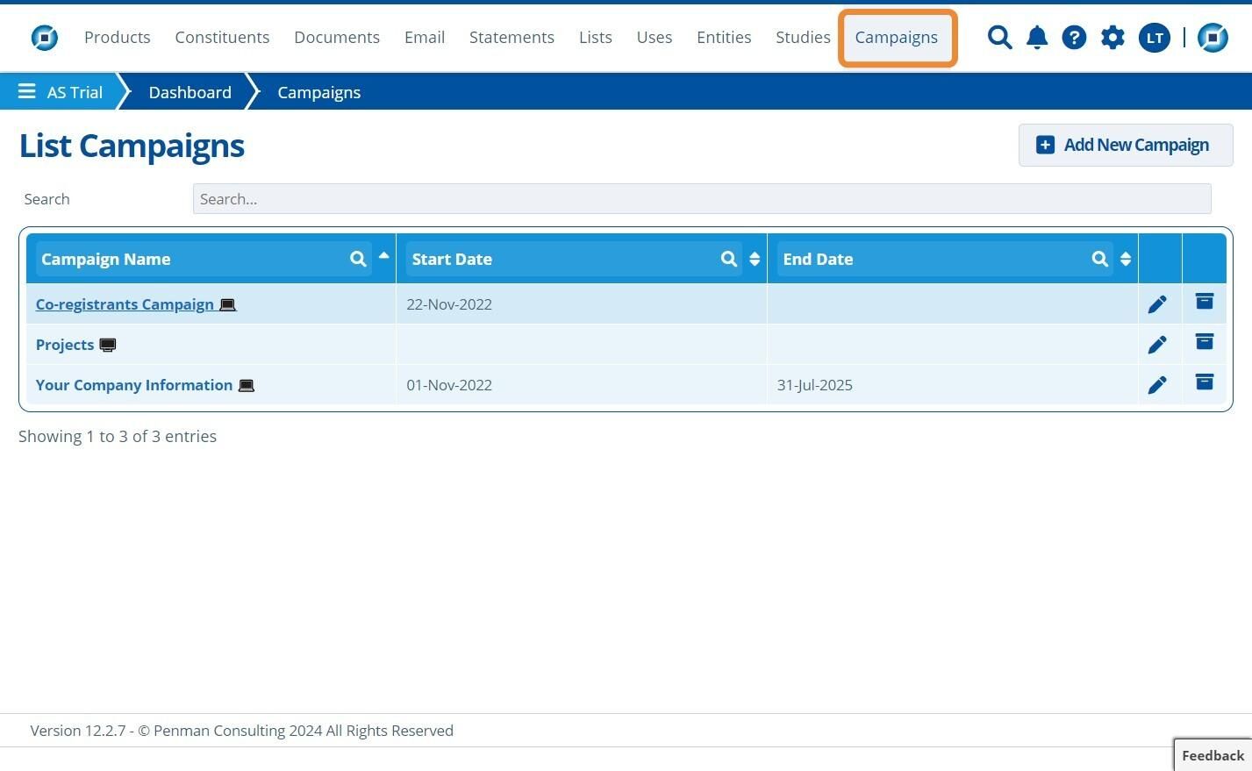Sort by End Date column arrows
The height and width of the screenshot is (771, 1252).
[1126, 259]
